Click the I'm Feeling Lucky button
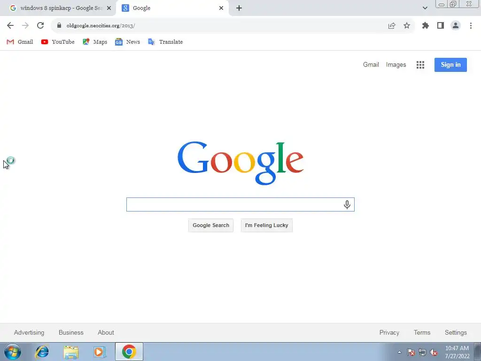The height and width of the screenshot is (361, 481). pyautogui.click(x=267, y=225)
